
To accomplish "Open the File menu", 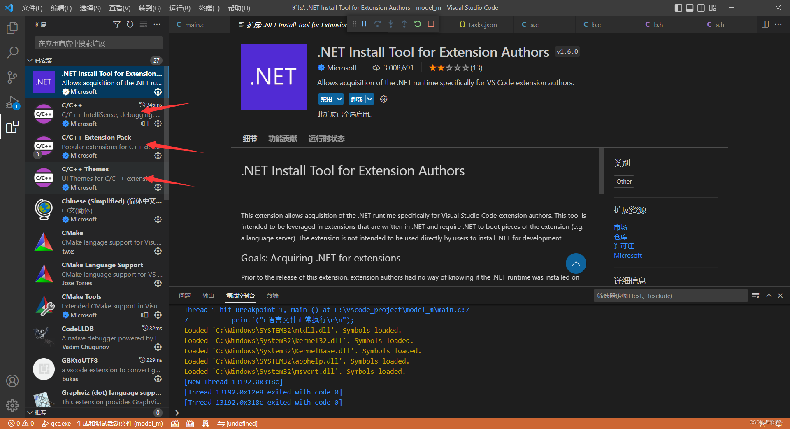I will coord(32,8).
